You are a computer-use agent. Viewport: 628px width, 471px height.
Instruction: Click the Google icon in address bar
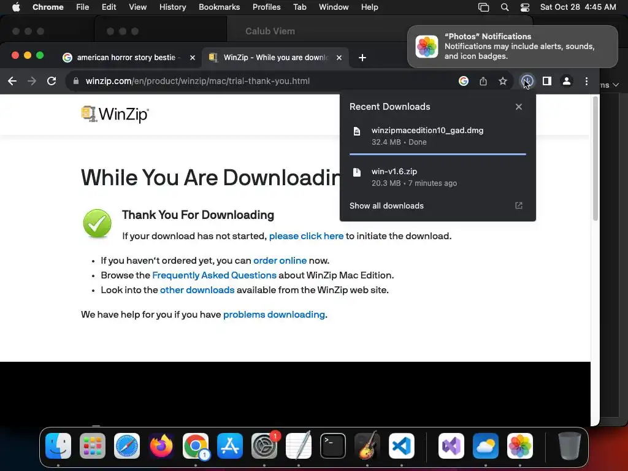pyautogui.click(x=464, y=82)
